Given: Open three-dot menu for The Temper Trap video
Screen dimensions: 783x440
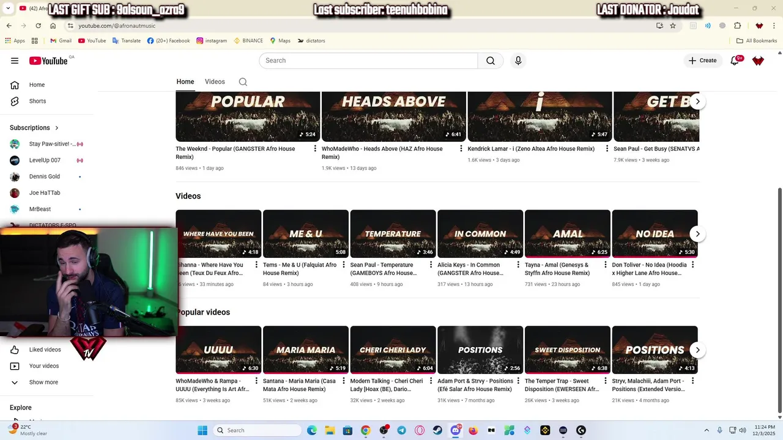Looking at the screenshot, I should [606, 381].
